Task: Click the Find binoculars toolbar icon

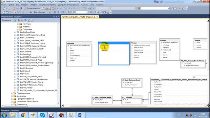Action: (138, 8)
